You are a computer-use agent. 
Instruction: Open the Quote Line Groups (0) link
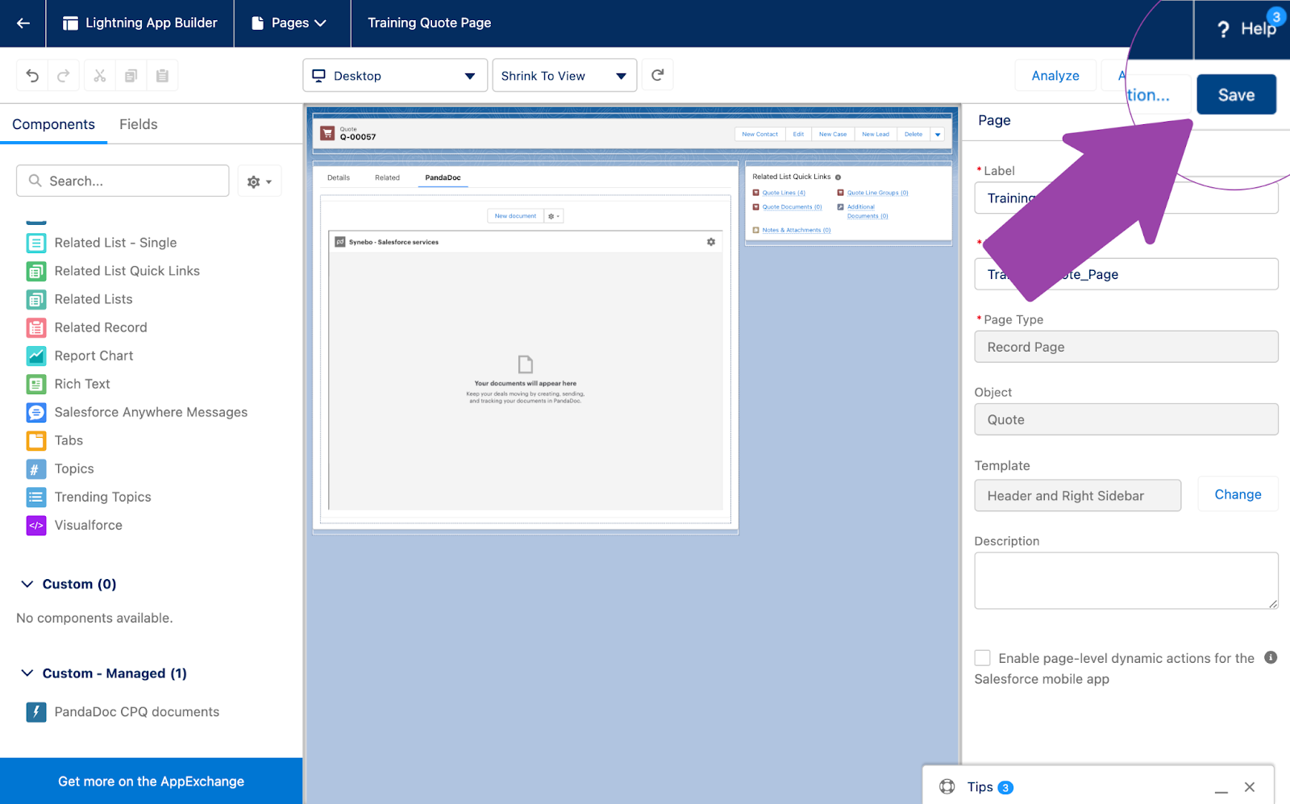coord(878,193)
